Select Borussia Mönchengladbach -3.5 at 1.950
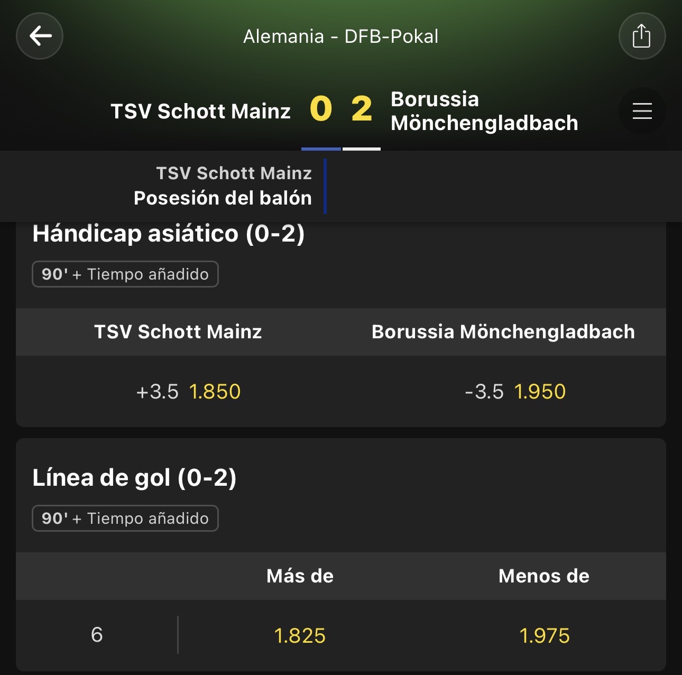This screenshot has width=682, height=675. tap(503, 392)
